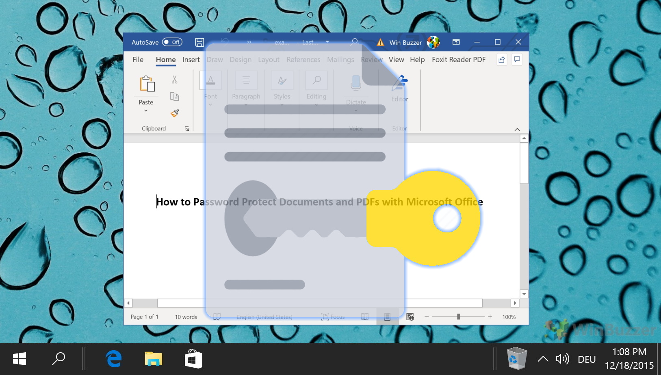661x375 pixels.
Task: Click the DEU language indicator
Action: pos(587,360)
